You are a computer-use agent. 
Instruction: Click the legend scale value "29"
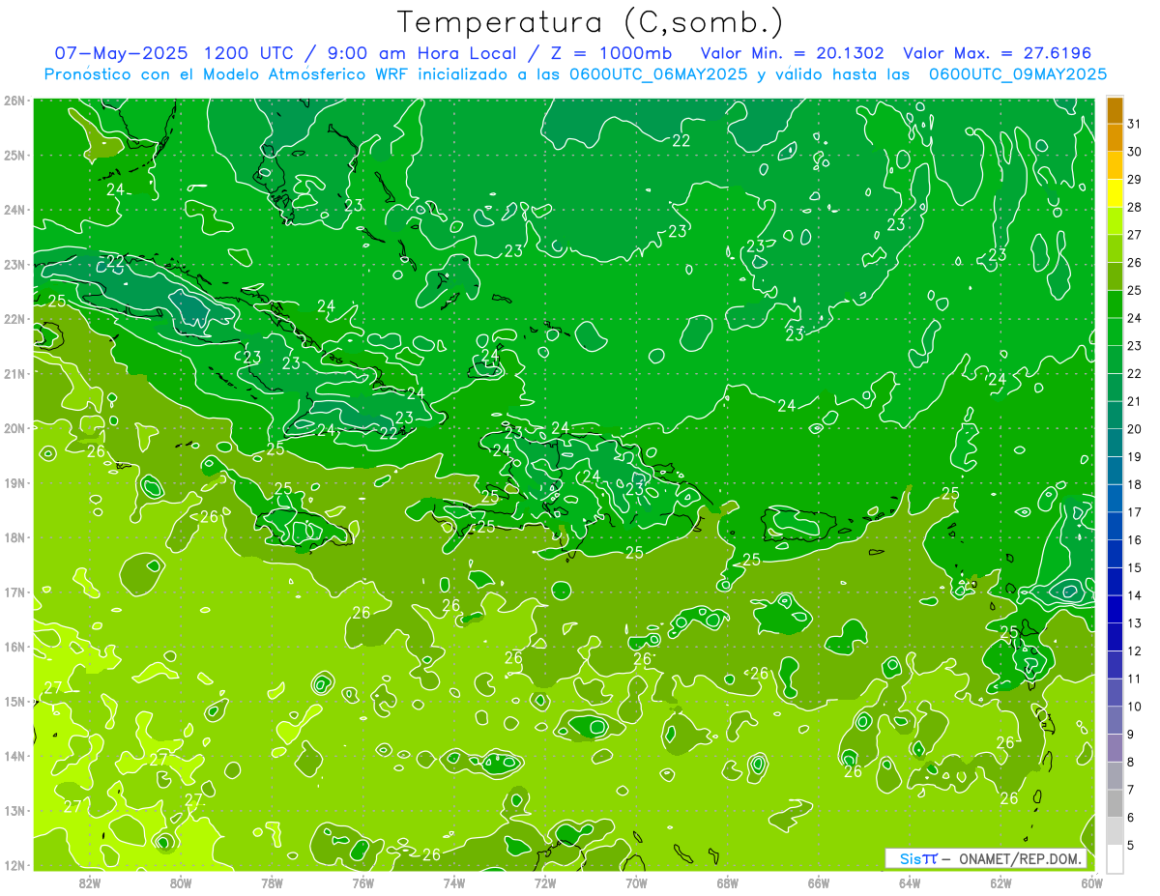(x=1135, y=180)
